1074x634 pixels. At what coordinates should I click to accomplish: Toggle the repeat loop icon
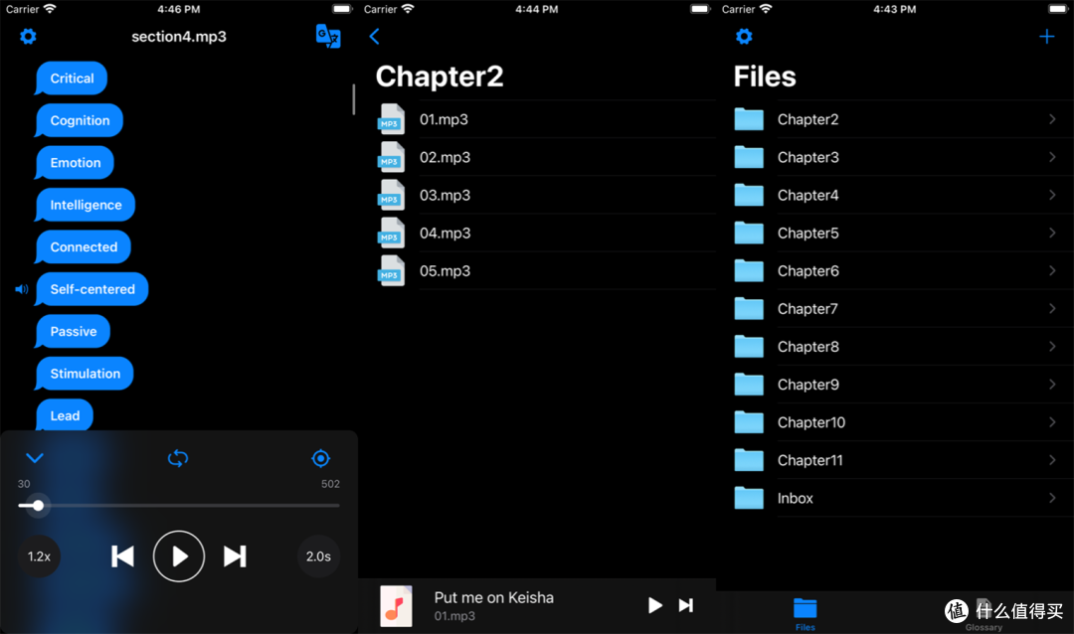click(x=178, y=458)
